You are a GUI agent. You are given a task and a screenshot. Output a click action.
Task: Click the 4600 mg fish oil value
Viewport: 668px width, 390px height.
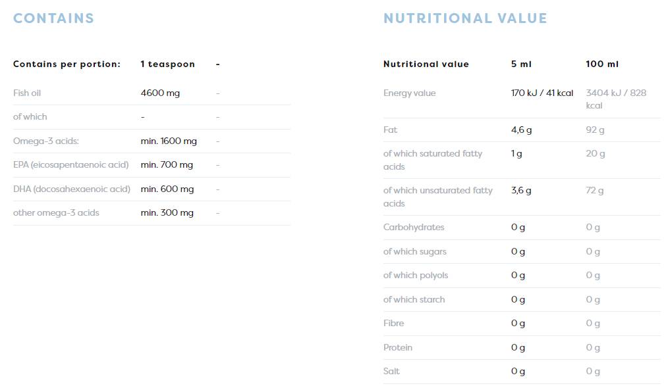tap(160, 93)
